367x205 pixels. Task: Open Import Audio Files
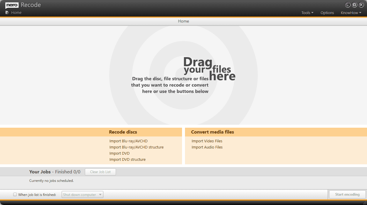(x=207, y=147)
